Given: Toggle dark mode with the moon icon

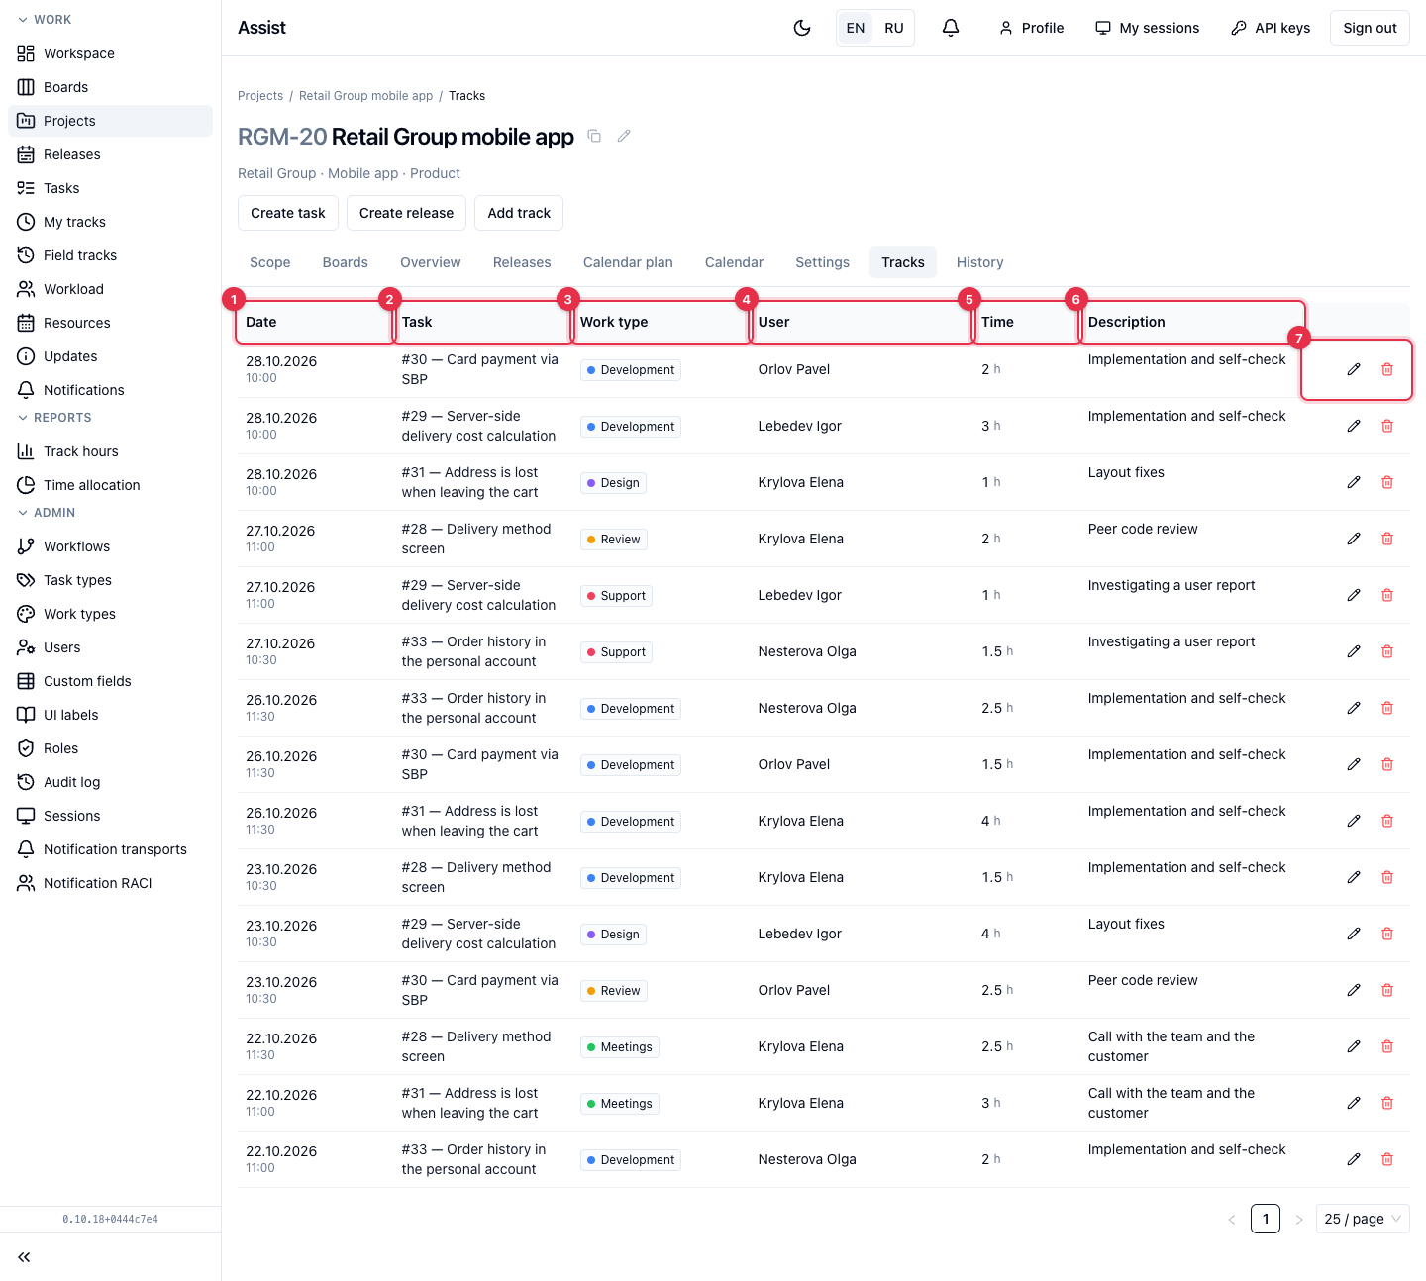Looking at the screenshot, I should [x=802, y=28].
